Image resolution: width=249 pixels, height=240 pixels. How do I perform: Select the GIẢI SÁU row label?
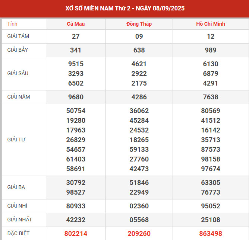click(x=18, y=73)
